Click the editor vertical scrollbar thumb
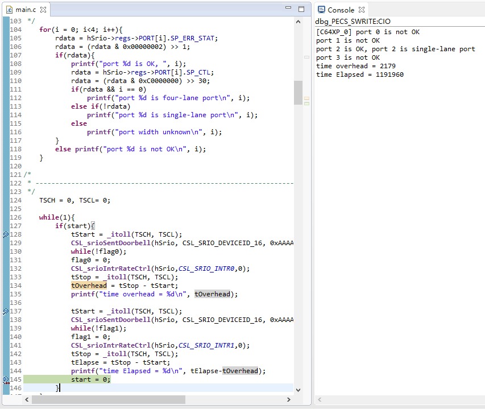This screenshot has width=485, height=409. pyautogui.click(x=298, y=93)
